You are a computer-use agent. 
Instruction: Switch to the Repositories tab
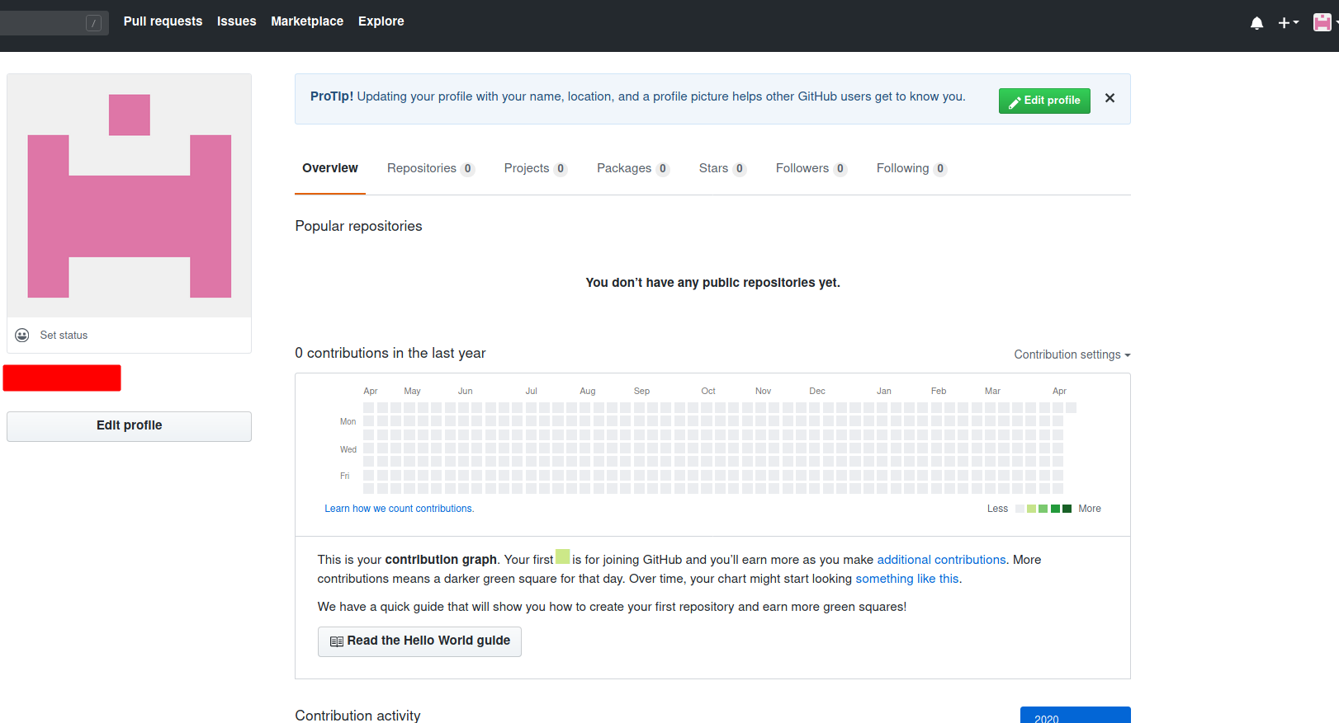point(429,168)
